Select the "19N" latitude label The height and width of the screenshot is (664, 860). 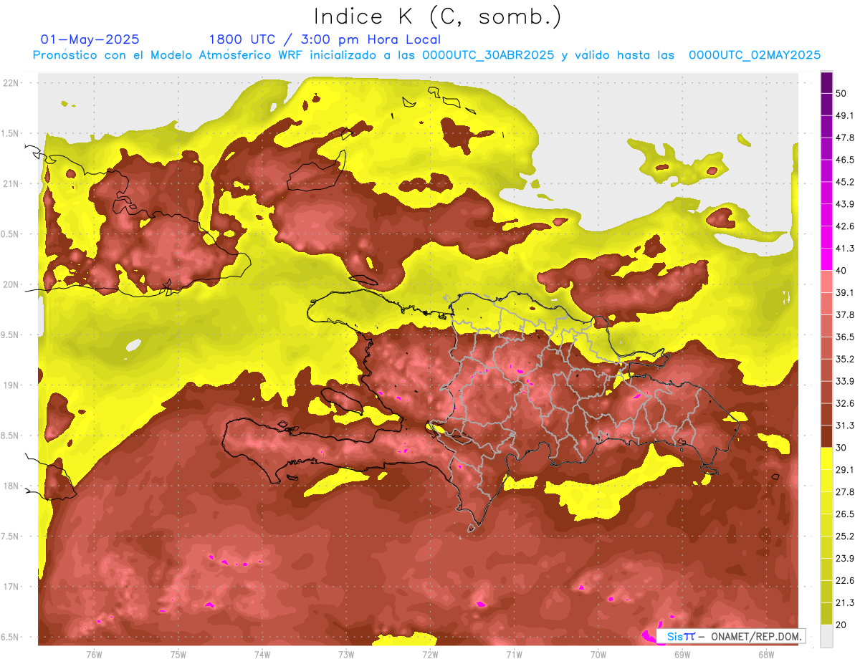(x=11, y=385)
